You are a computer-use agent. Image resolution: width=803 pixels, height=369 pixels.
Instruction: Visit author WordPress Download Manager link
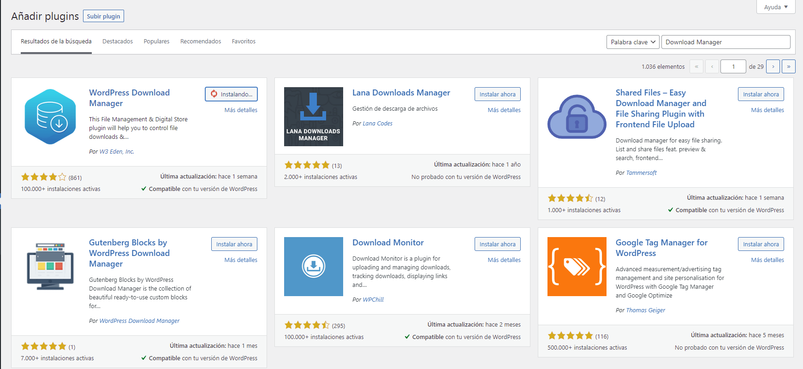click(x=139, y=321)
